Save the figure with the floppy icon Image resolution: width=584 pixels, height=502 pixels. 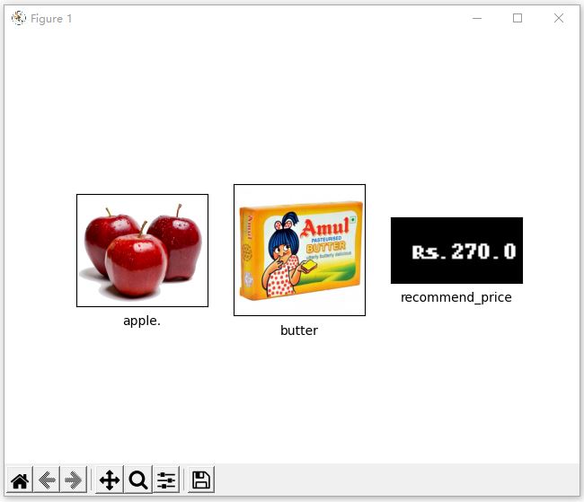point(201,480)
